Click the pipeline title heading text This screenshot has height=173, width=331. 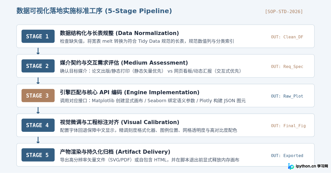tap(94, 11)
